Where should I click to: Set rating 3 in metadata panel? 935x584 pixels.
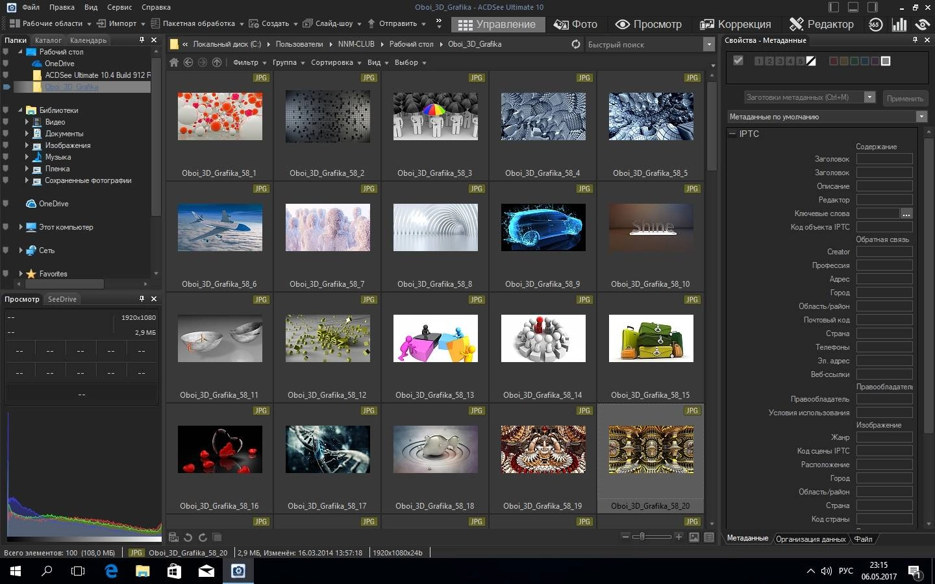(780, 61)
